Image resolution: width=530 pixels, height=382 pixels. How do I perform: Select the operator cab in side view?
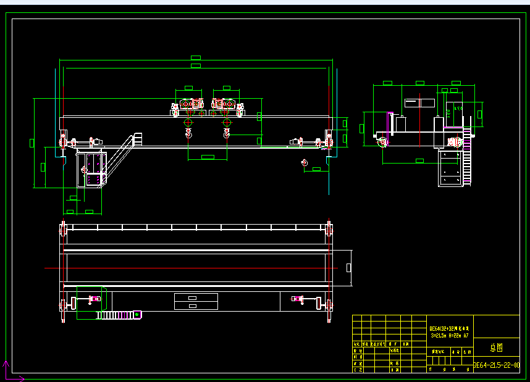pyautogui.click(x=450, y=168)
